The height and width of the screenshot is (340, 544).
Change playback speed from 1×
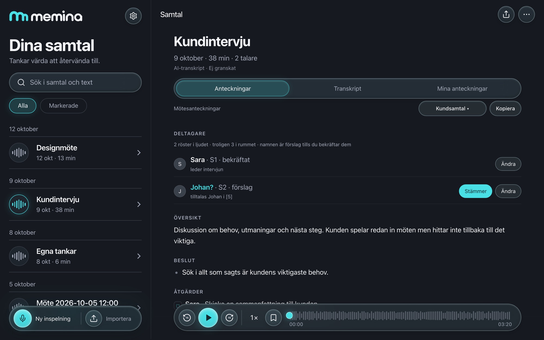click(254, 317)
